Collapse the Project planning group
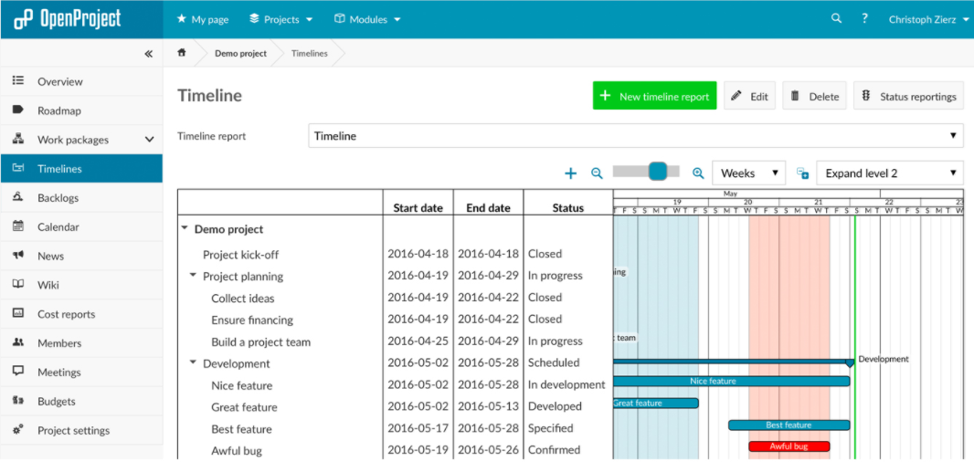The height and width of the screenshot is (462, 974). coord(193,275)
